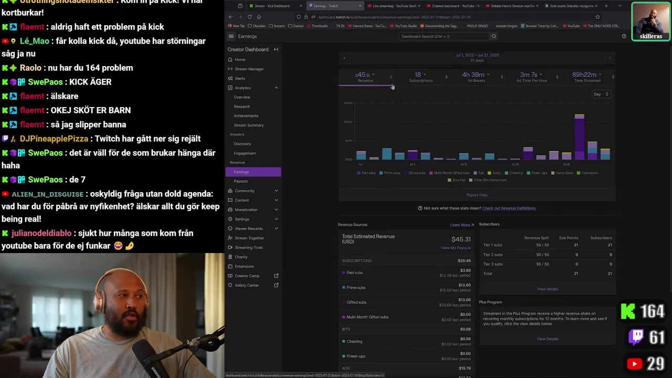Viewport: 672px width, 378px height.
Task: Toggle Power-ups series in chart legend
Action: (537, 173)
